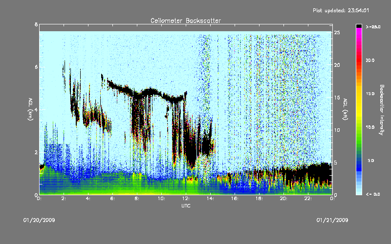Click the "5" tick on kft axis

point(336,163)
